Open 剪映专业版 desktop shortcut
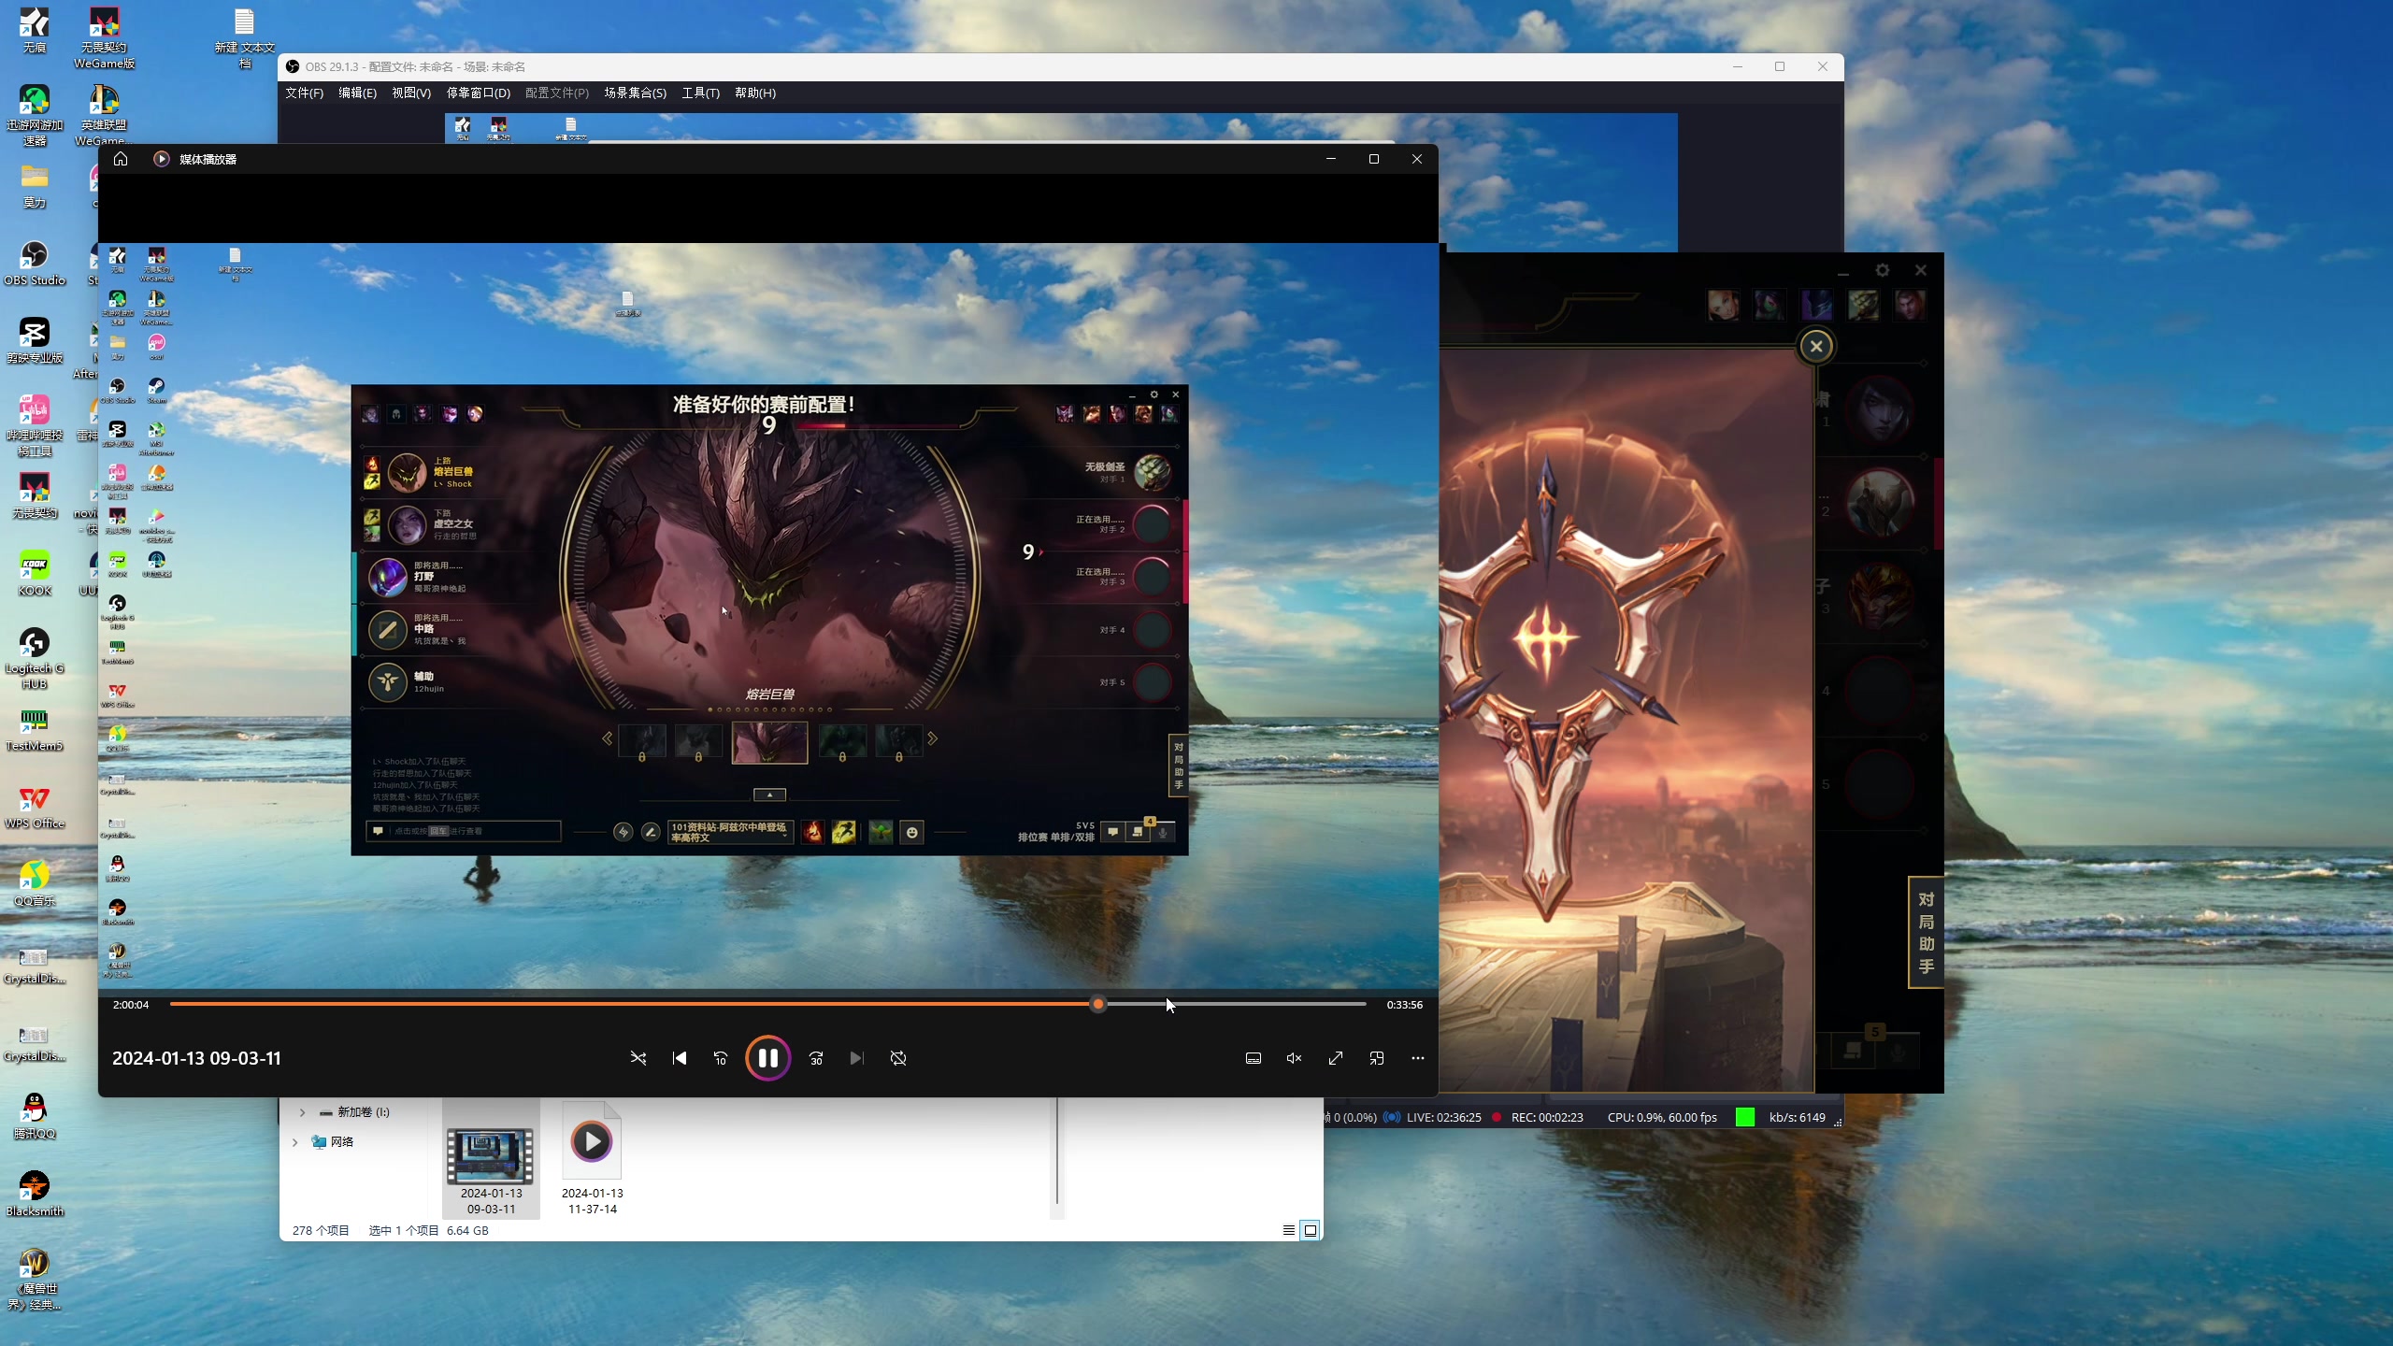2393x1346 pixels. 35,340
